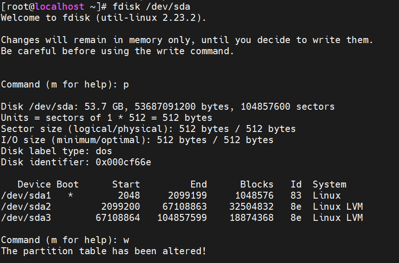
Task: Click the 'fdisk /dev/sda' command text
Action: pyautogui.click(x=151, y=6)
